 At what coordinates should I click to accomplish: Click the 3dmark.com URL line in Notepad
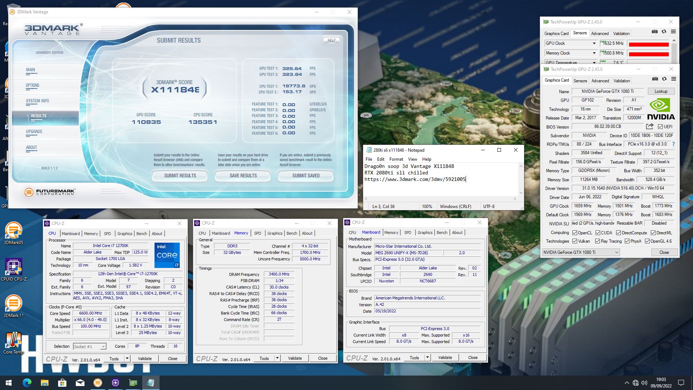[415, 179]
